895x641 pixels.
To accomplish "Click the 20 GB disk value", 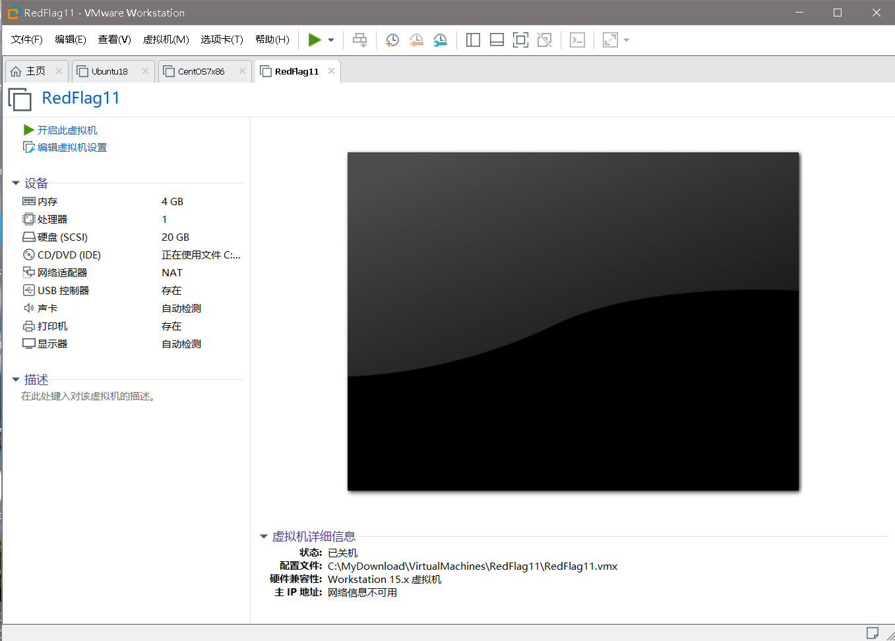I will [175, 237].
